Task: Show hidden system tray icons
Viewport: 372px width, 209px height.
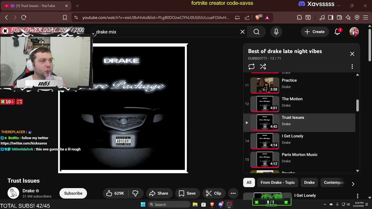Action: pyautogui.click(x=325, y=204)
